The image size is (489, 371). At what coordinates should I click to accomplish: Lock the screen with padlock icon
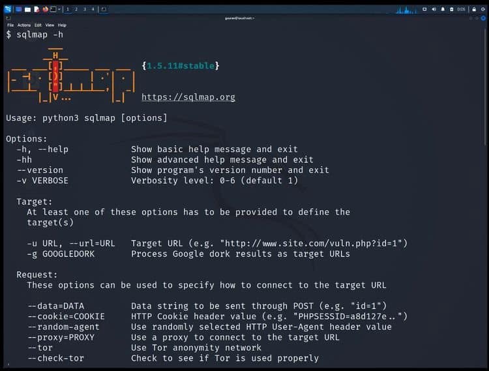tap(474, 9)
